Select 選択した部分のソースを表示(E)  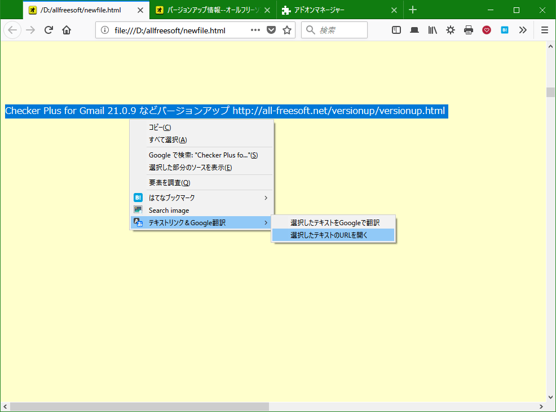(x=202, y=168)
